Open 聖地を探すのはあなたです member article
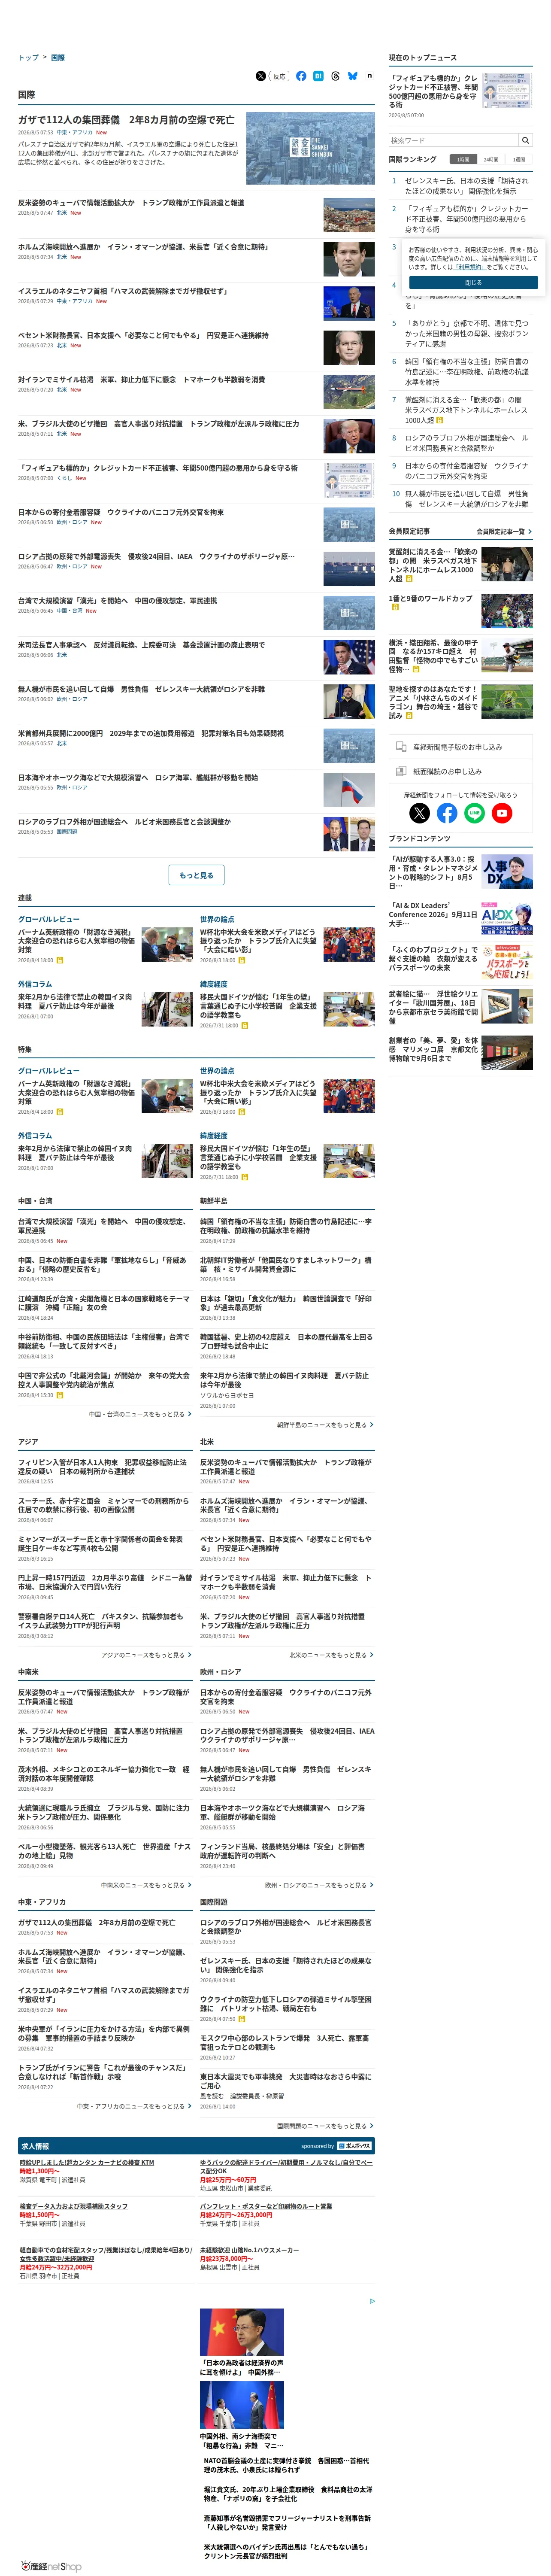The image size is (551, 2576). (433, 702)
